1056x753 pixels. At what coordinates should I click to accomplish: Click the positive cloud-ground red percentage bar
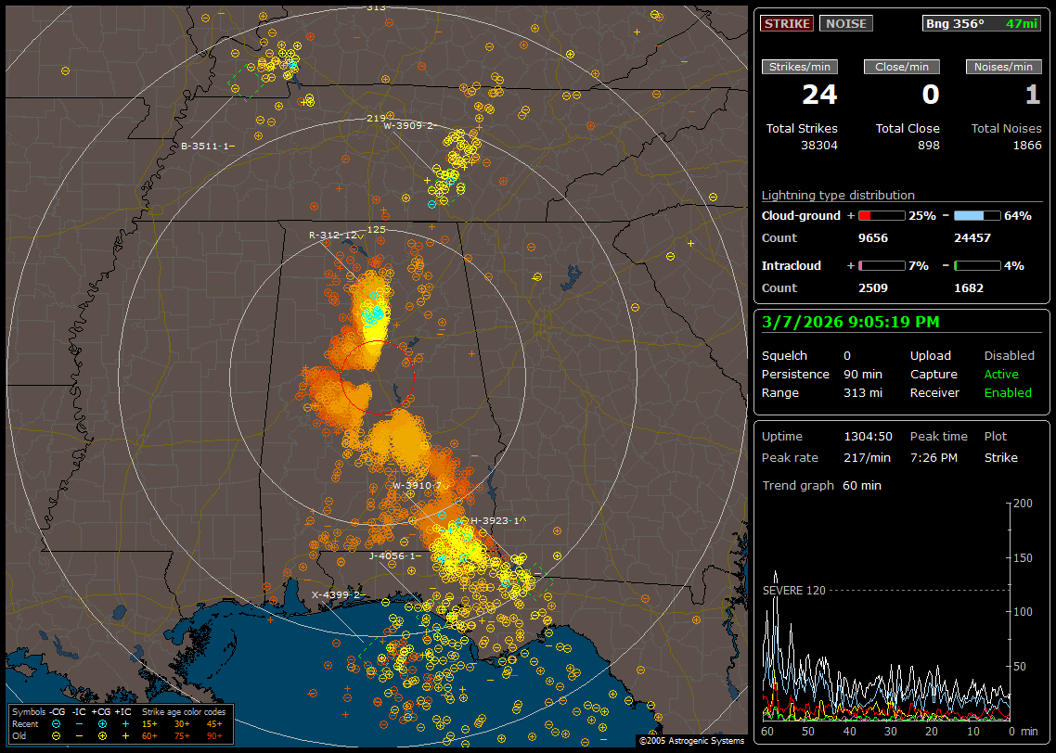point(881,215)
